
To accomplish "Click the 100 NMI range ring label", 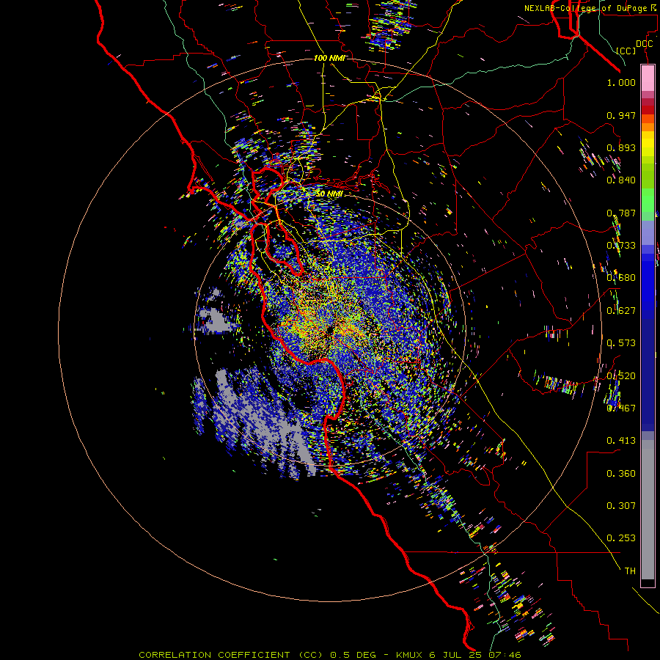I will pos(329,58).
